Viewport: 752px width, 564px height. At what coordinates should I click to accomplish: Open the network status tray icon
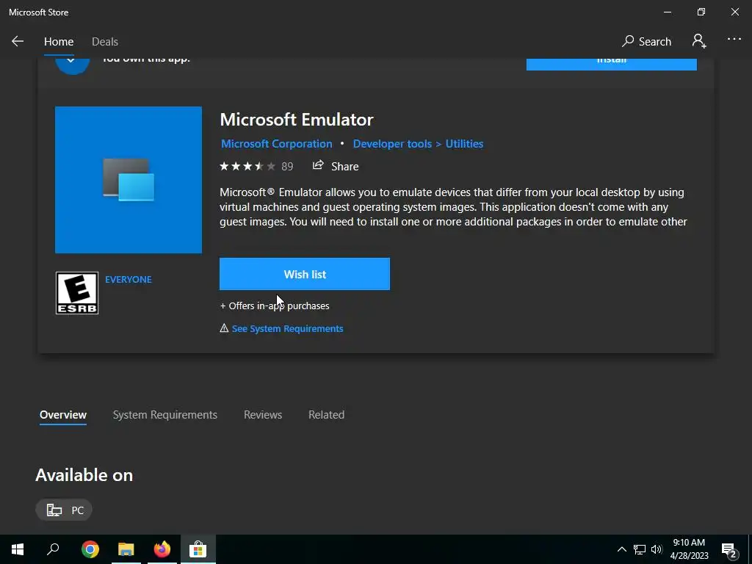[640, 549]
